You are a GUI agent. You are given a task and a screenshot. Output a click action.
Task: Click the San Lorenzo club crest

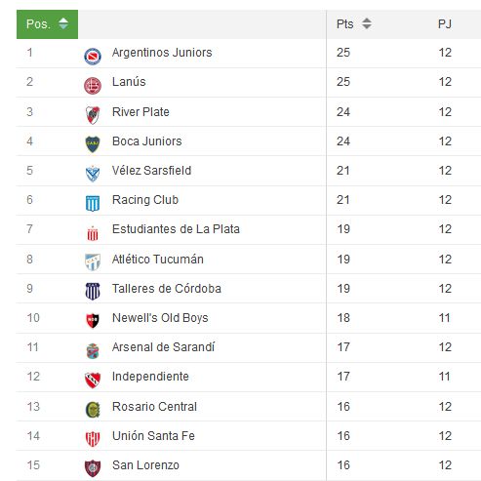(x=93, y=468)
